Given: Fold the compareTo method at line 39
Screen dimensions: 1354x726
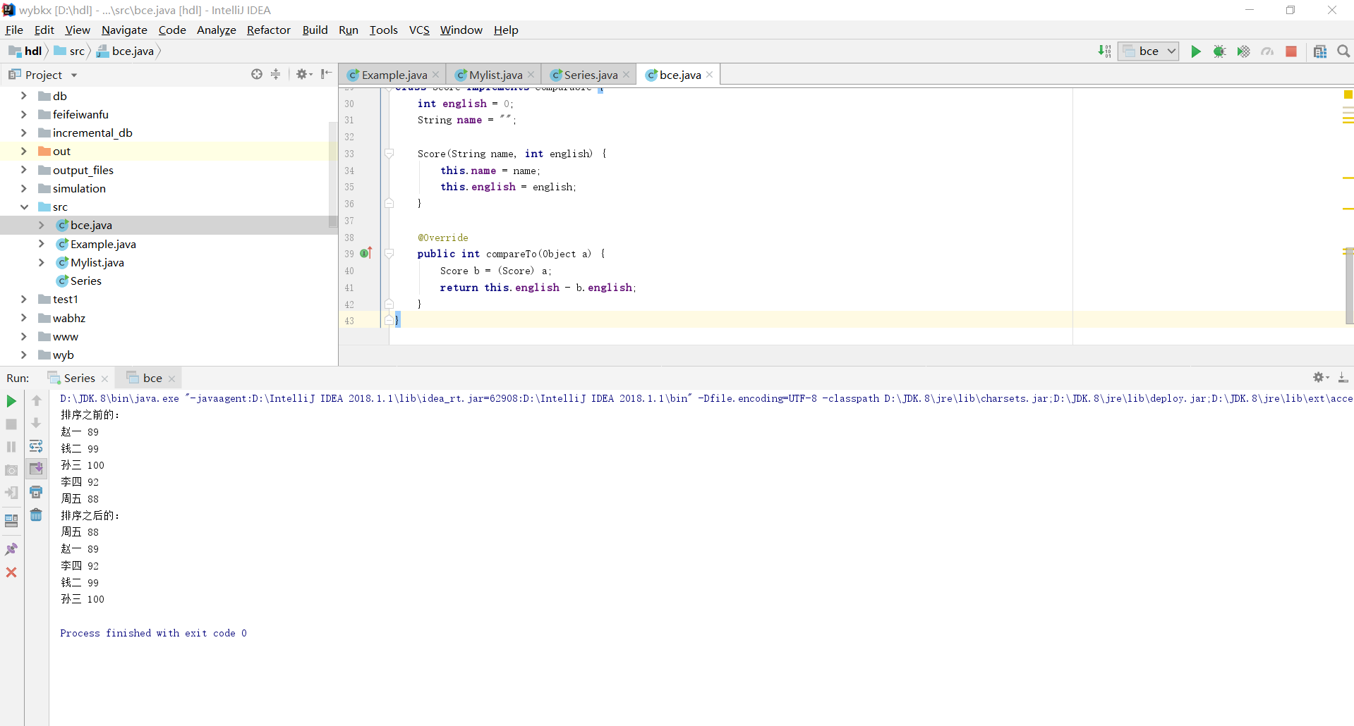Looking at the screenshot, I should (389, 253).
